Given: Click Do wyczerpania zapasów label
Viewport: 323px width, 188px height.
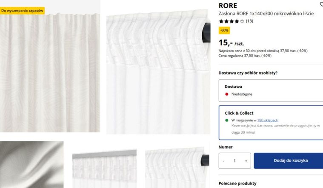Looking at the screenshot, I should click(22, 11).
